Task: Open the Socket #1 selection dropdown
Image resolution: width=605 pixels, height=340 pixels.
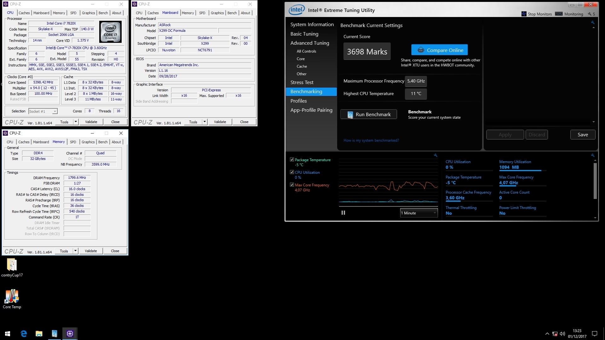Action: pos(43,111)
